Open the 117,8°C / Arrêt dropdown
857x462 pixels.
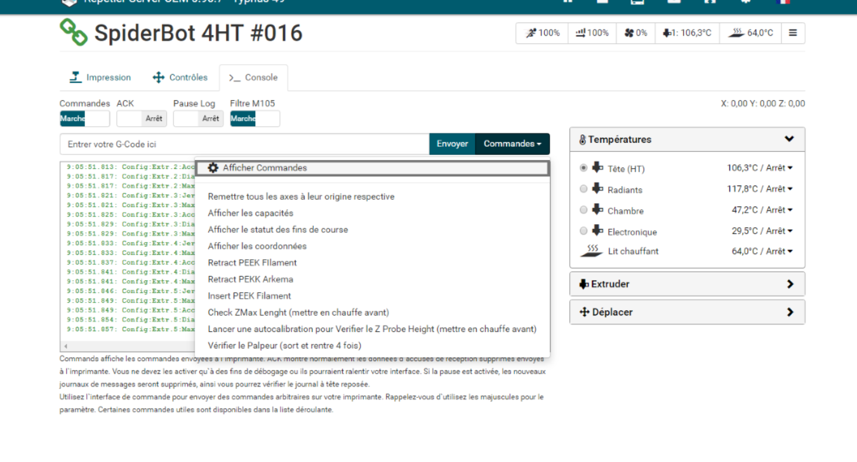click(x=760, y=189)
